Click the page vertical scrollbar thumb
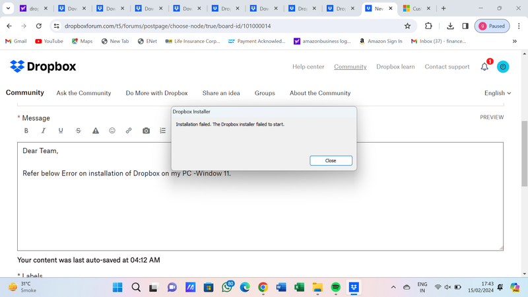528x297 pixels. [524, 153]
